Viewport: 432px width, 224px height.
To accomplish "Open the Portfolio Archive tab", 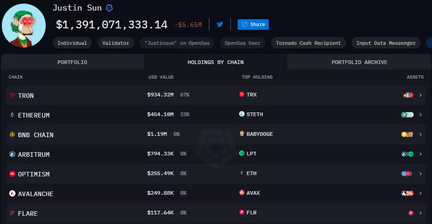I will click(359, 62).
